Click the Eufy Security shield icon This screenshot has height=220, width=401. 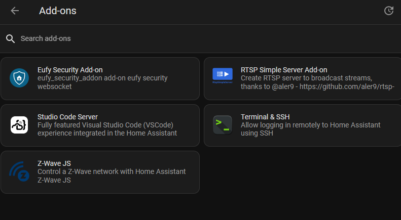[19, 78]
